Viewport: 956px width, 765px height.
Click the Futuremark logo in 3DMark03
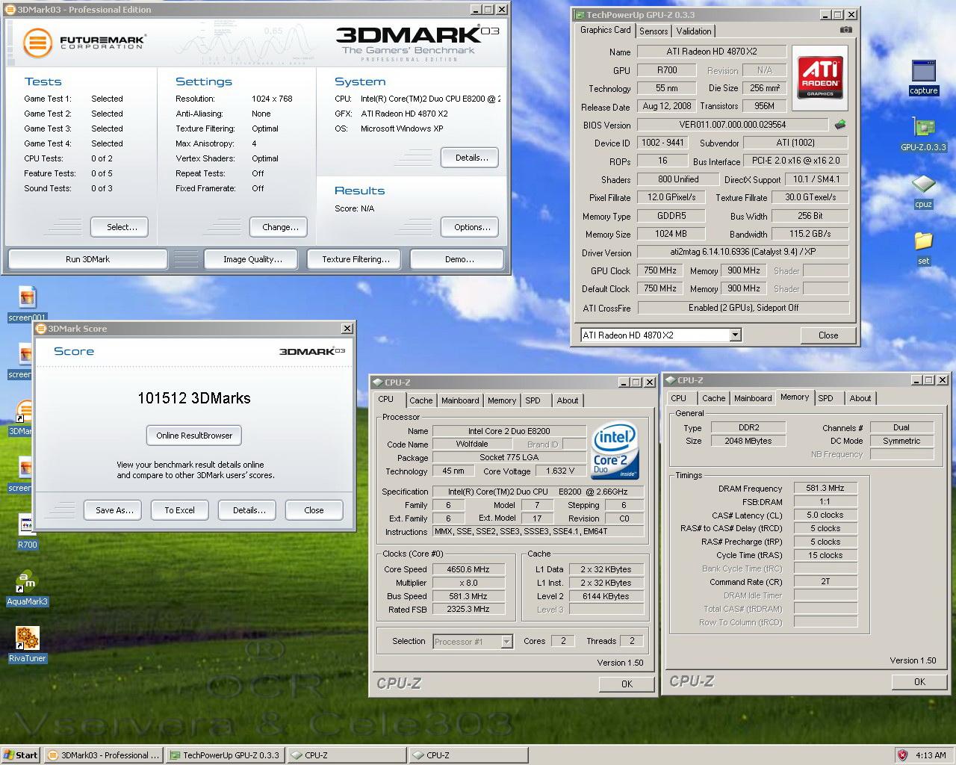pos(84,43)
